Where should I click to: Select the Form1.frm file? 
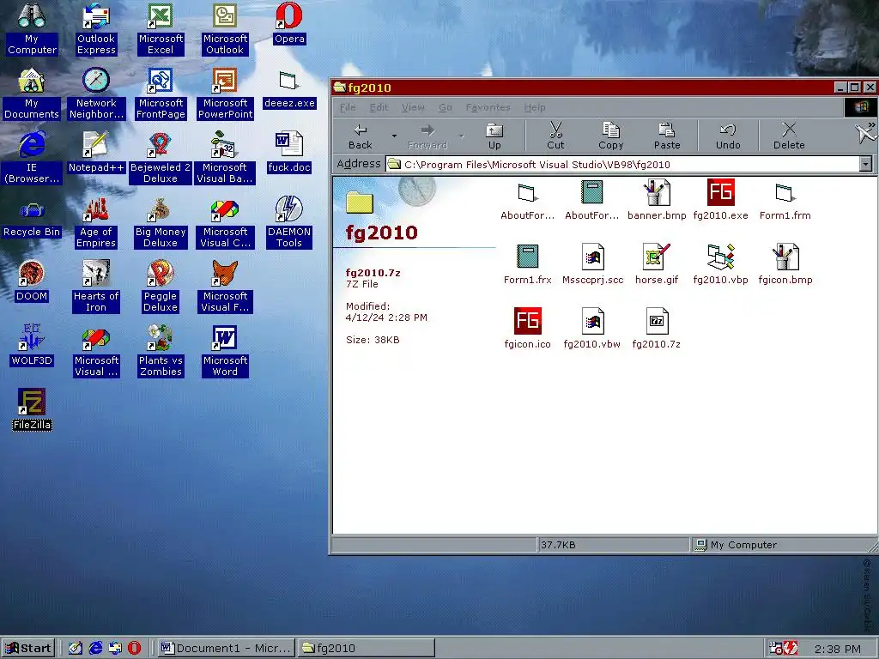click(x=785, y=200)
